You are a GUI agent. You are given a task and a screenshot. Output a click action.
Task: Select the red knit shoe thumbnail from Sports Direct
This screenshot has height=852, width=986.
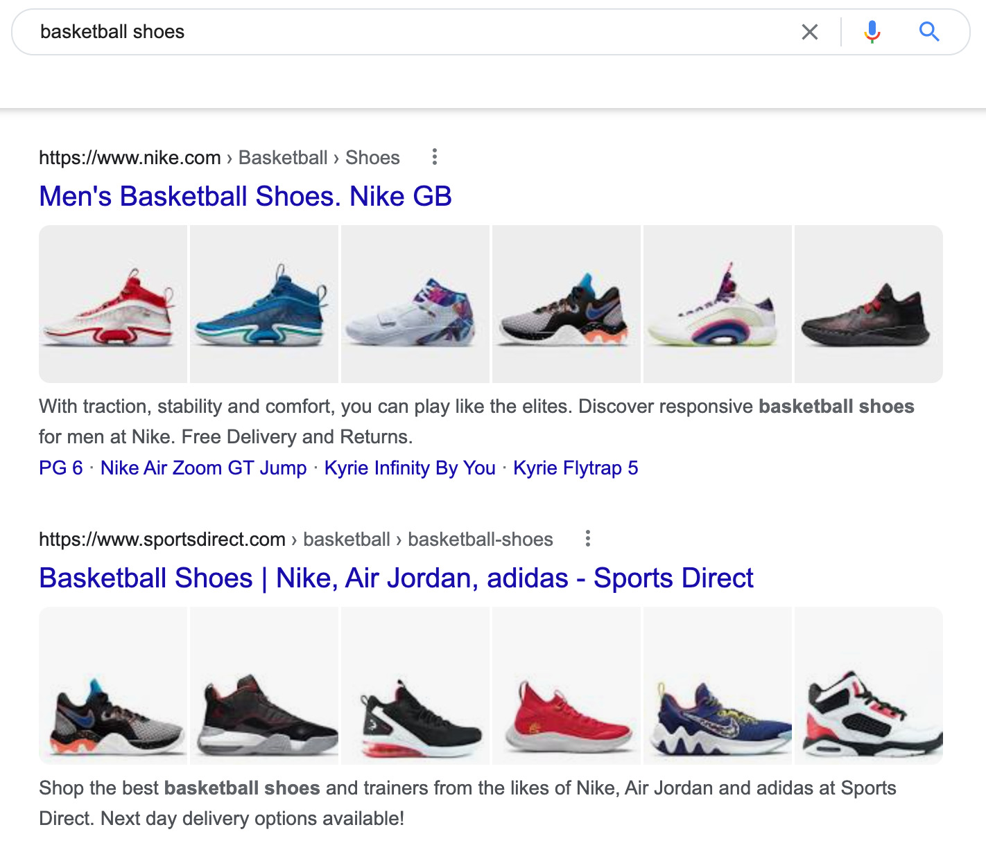pos(566,686)
